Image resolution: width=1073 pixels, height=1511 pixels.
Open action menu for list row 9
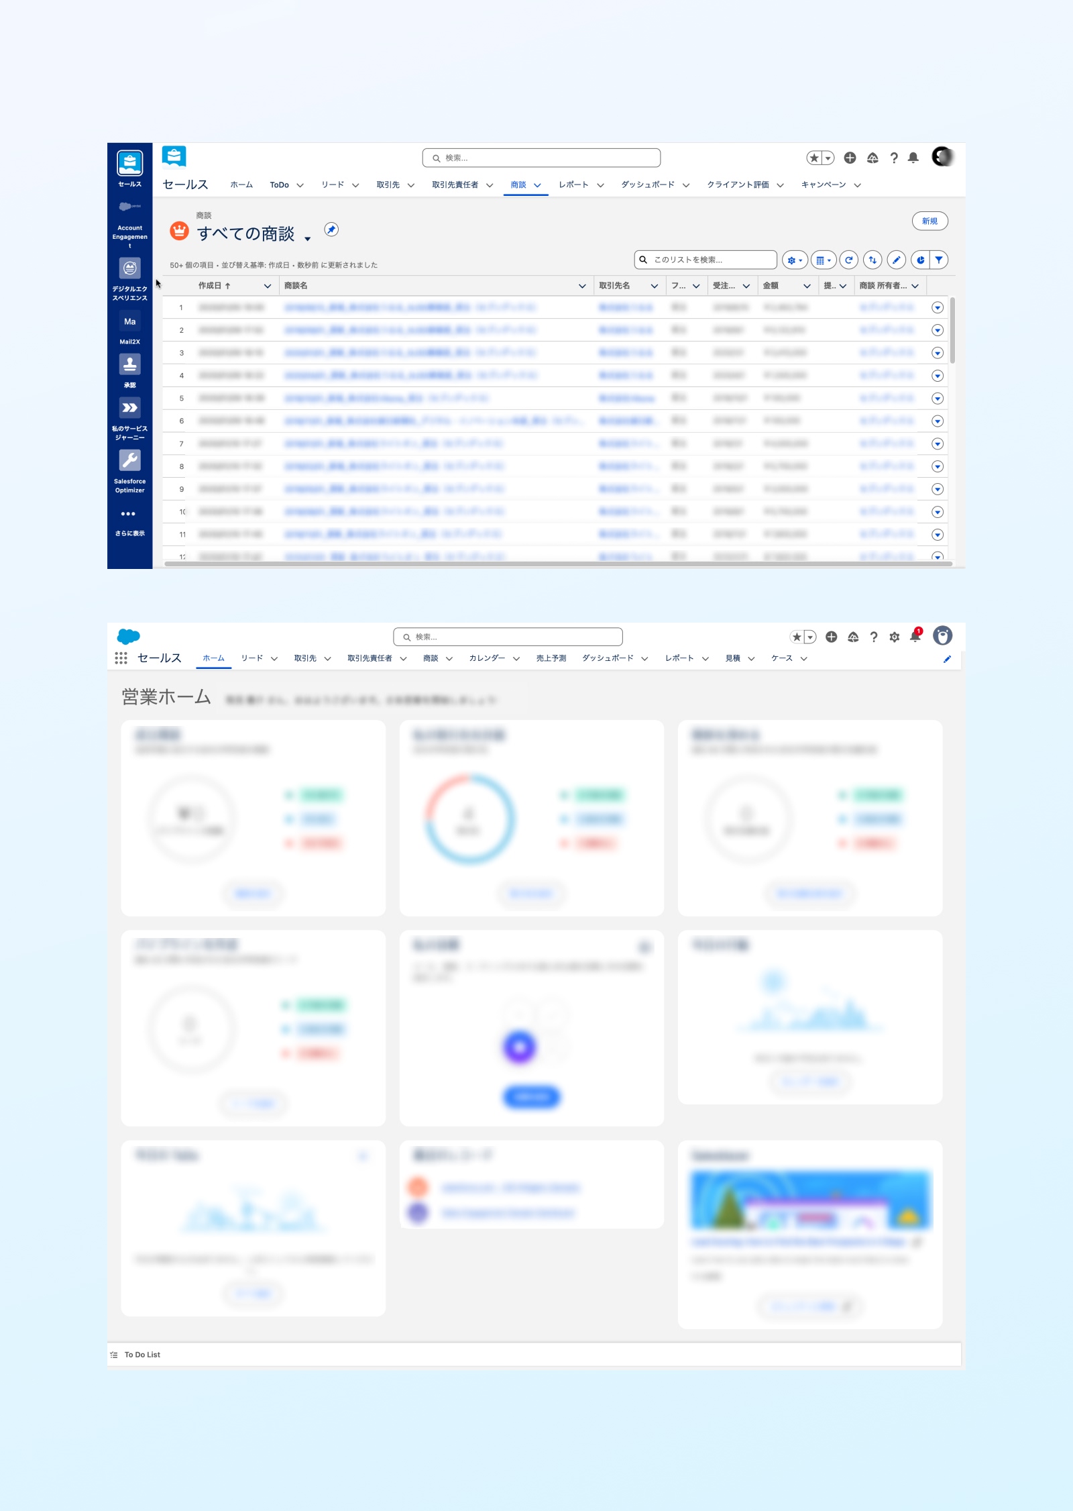click(938, 489)
